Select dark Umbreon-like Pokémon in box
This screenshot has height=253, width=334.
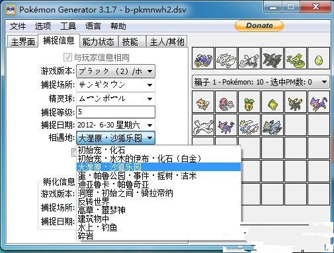[x=296, y=102]
